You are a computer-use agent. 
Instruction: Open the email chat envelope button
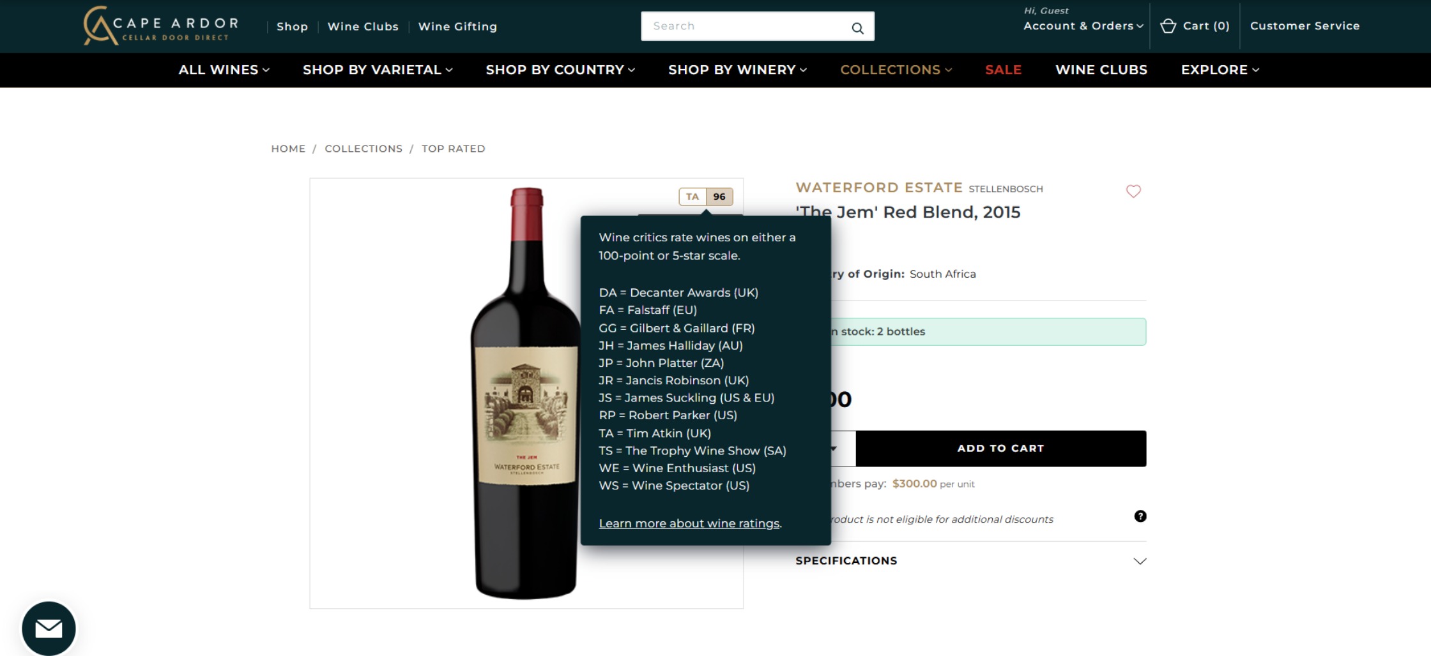[49, 629]
